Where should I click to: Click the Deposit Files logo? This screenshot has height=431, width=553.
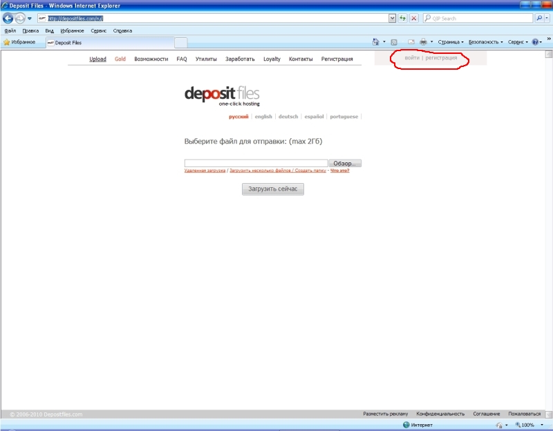pos(222,95)
